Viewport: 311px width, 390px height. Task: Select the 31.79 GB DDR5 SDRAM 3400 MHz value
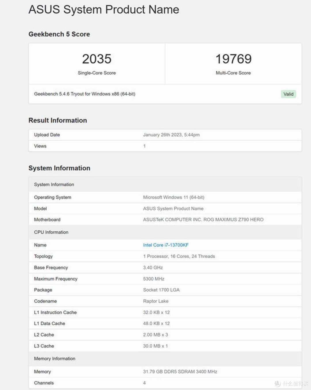click(x=180, y=372)
